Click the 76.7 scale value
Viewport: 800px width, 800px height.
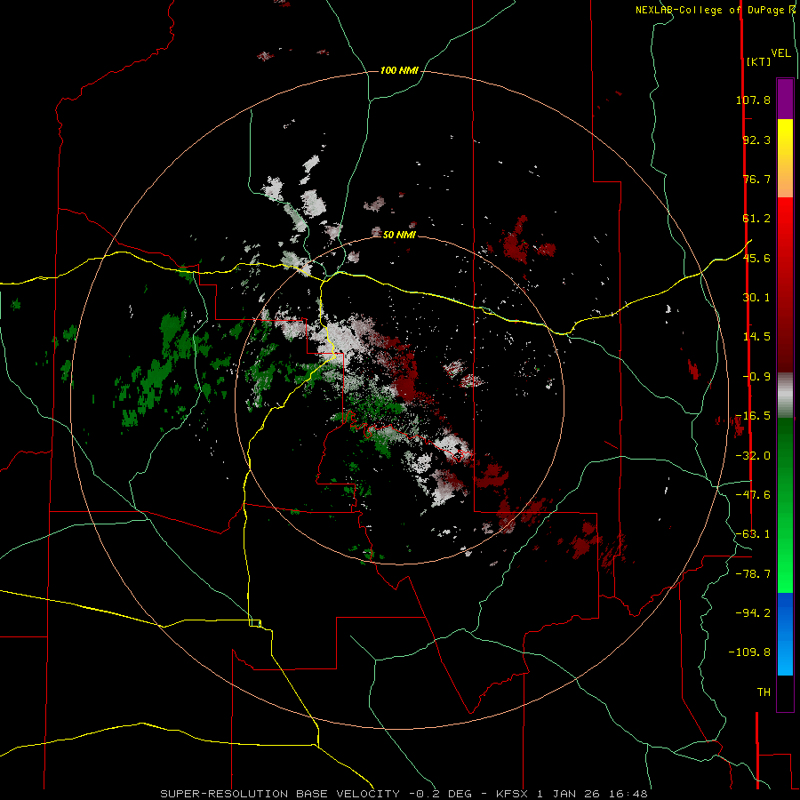coord(756,179)
